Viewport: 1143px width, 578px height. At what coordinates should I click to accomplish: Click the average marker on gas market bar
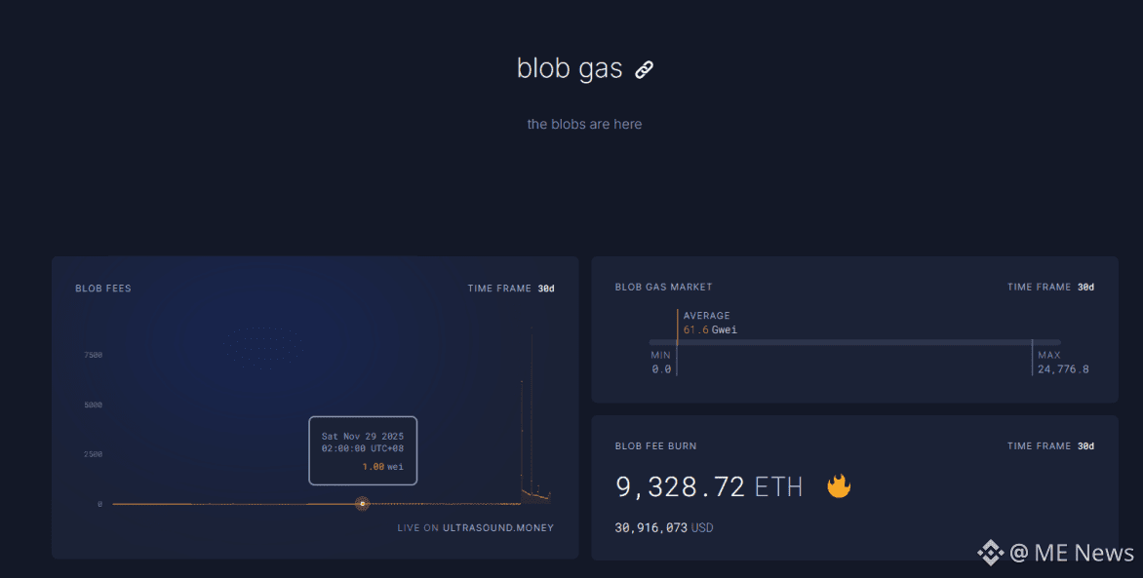click(677, 342)
